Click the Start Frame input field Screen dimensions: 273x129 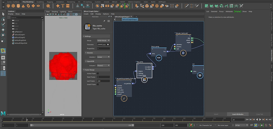pyautogui.click(x=103, y=77)
